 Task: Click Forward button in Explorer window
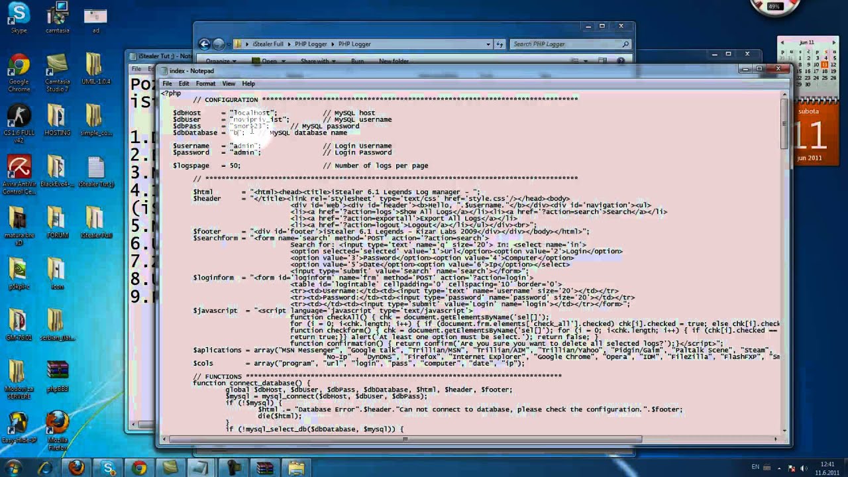click(219, 44)
